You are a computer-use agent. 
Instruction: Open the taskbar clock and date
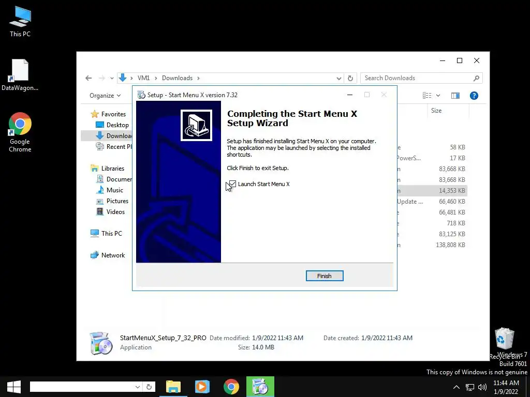tap(506, 387)
